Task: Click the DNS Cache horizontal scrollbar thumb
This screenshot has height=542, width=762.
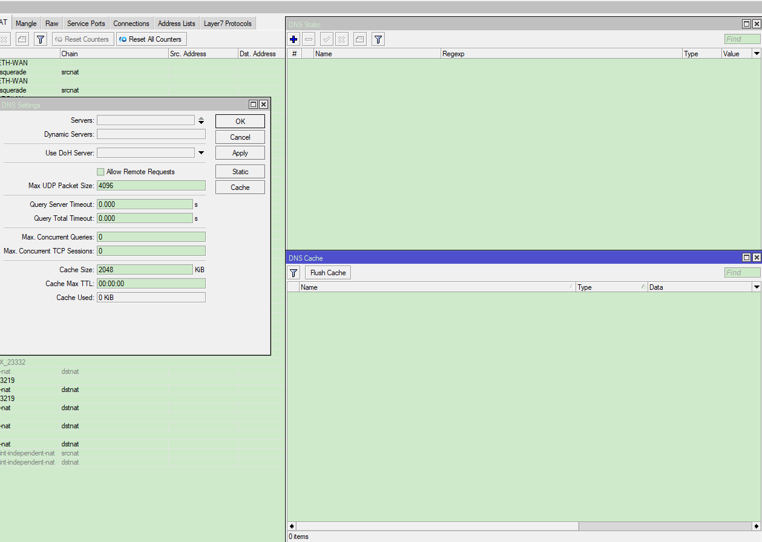Action: click(437, 526)
